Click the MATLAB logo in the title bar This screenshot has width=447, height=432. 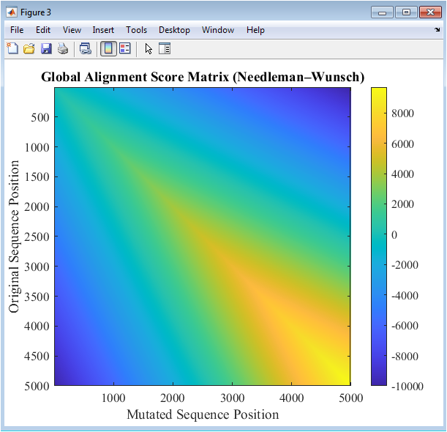coord(12,12)
